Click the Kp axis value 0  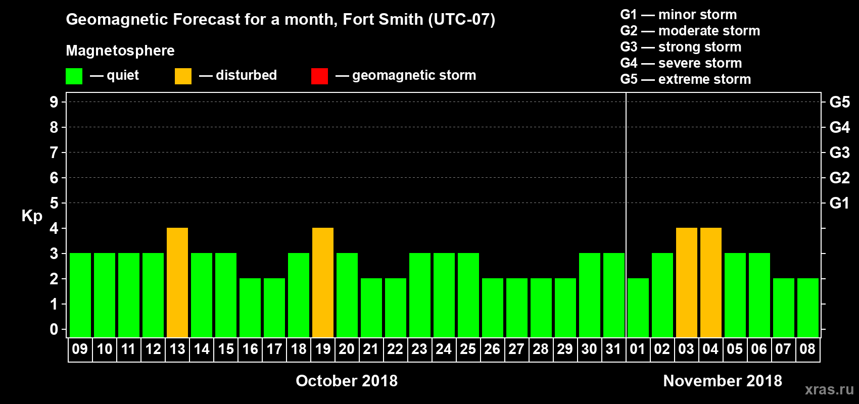click(54, 329)
